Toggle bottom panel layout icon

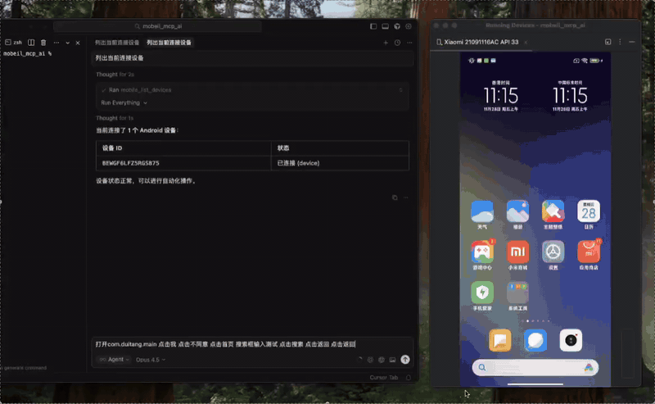(x=385, y=26)
